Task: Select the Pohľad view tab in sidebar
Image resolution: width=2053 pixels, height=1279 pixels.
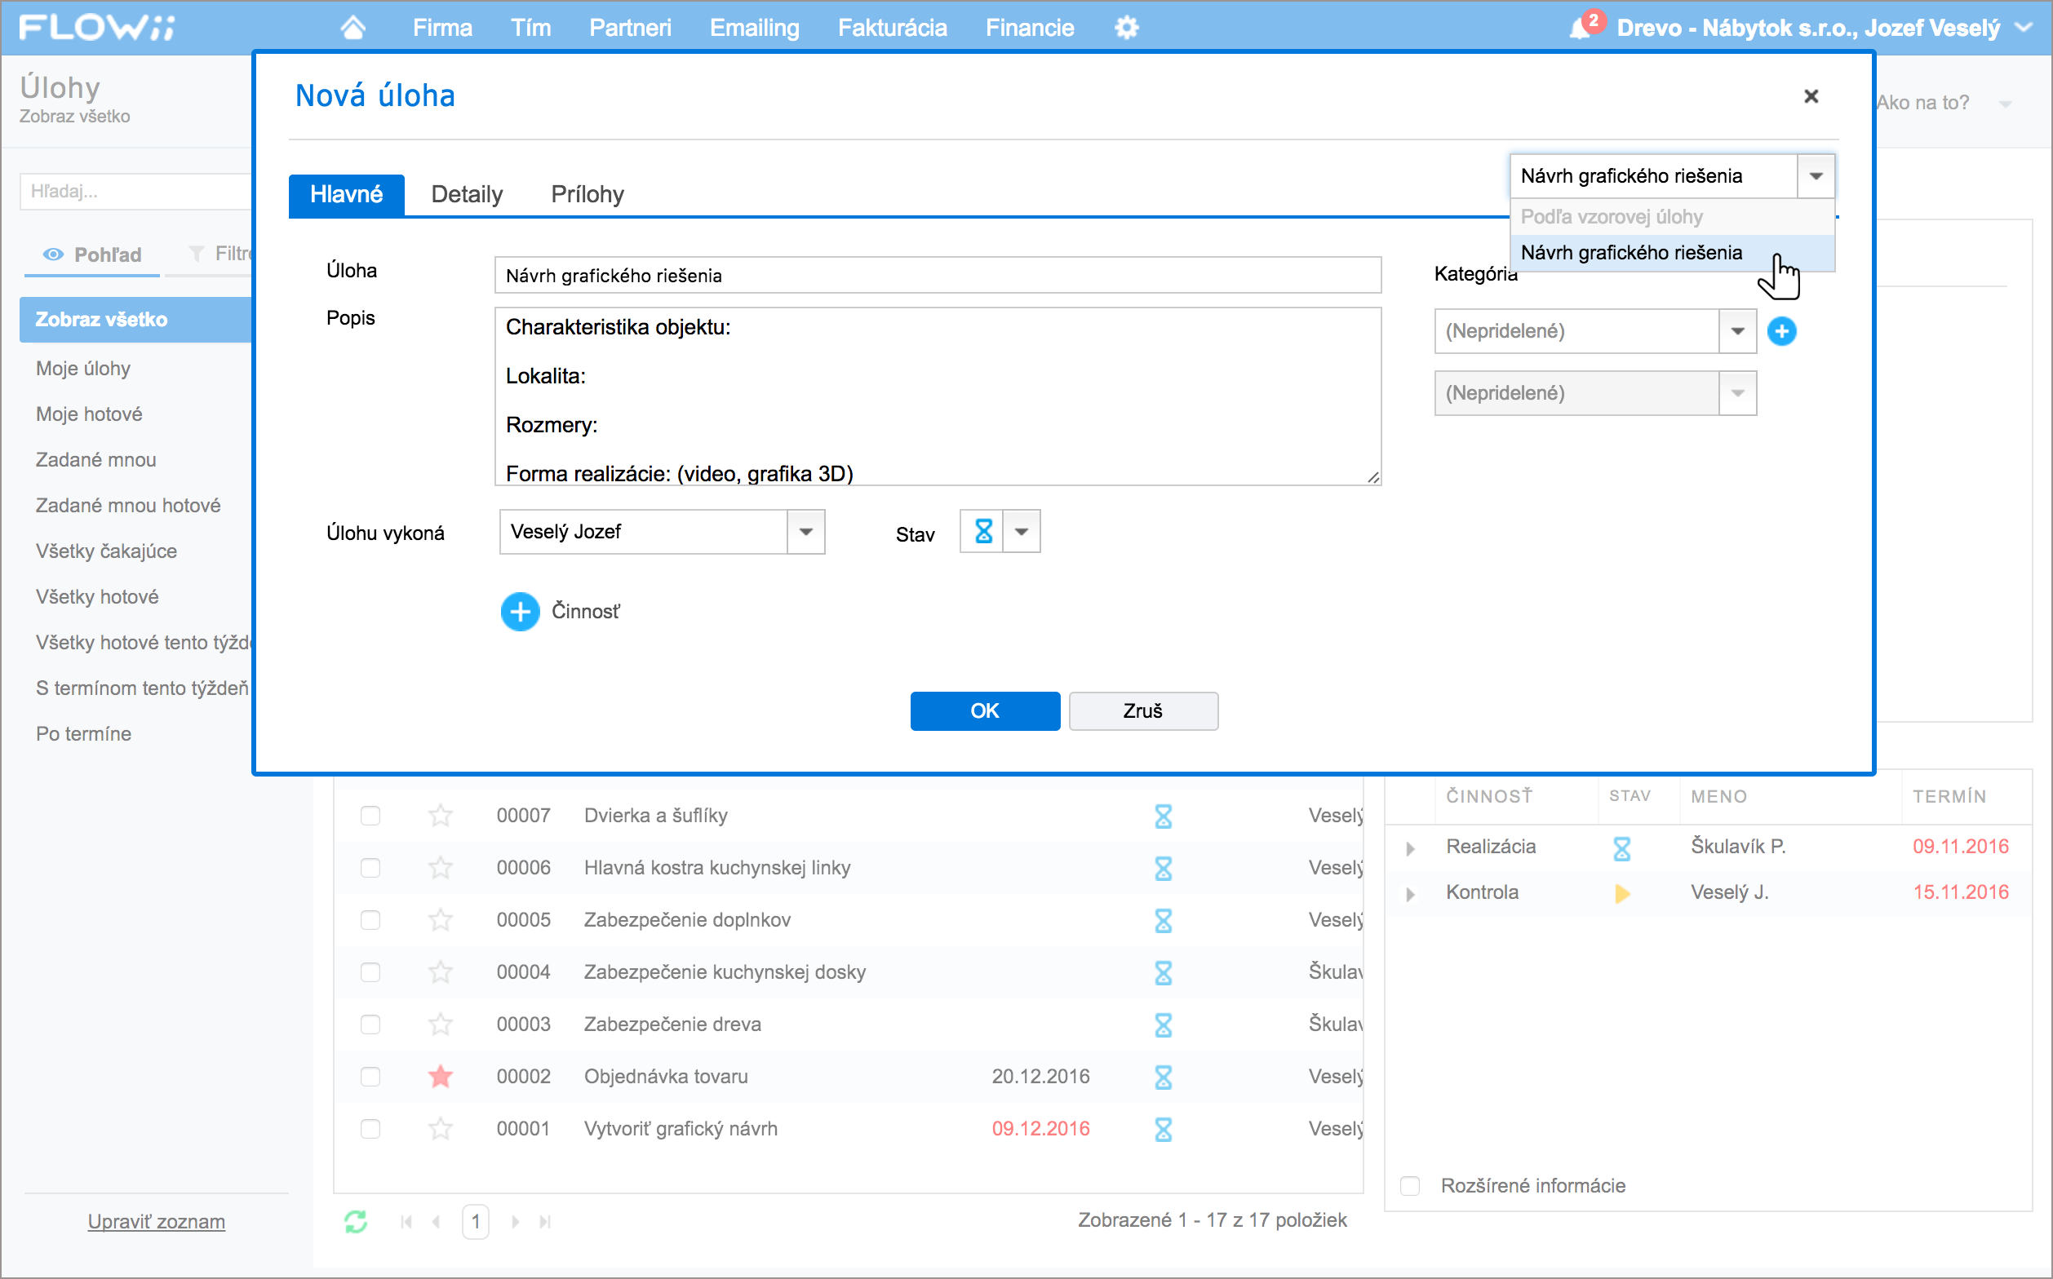Action: [x=92, y=254]
